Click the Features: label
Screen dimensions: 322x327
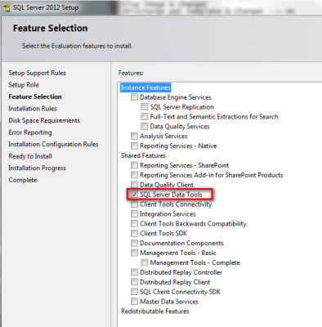click(x=131, y=73)
